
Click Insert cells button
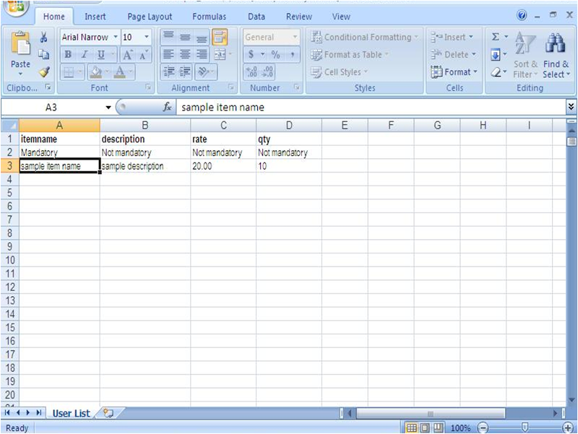[452, 38]
